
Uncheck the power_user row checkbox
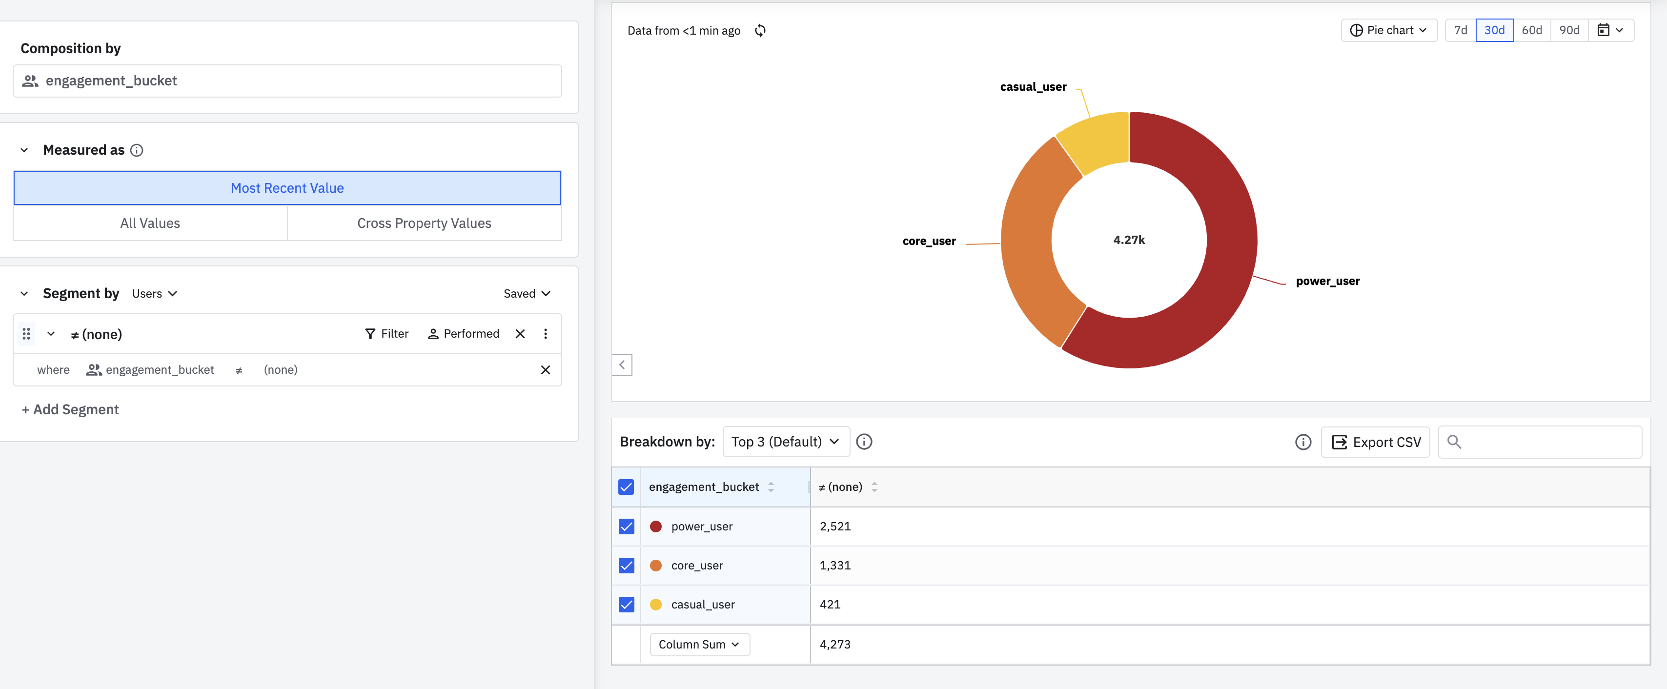(x=626, y=527)
